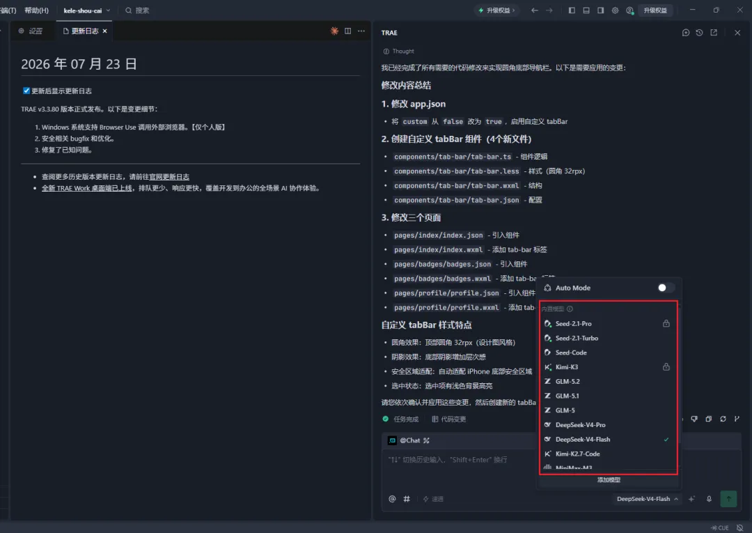The width and height of the screenshot is (752, 533).
Task: Click the lock icon on Kimi-K3
Action: tap(666, 367)
